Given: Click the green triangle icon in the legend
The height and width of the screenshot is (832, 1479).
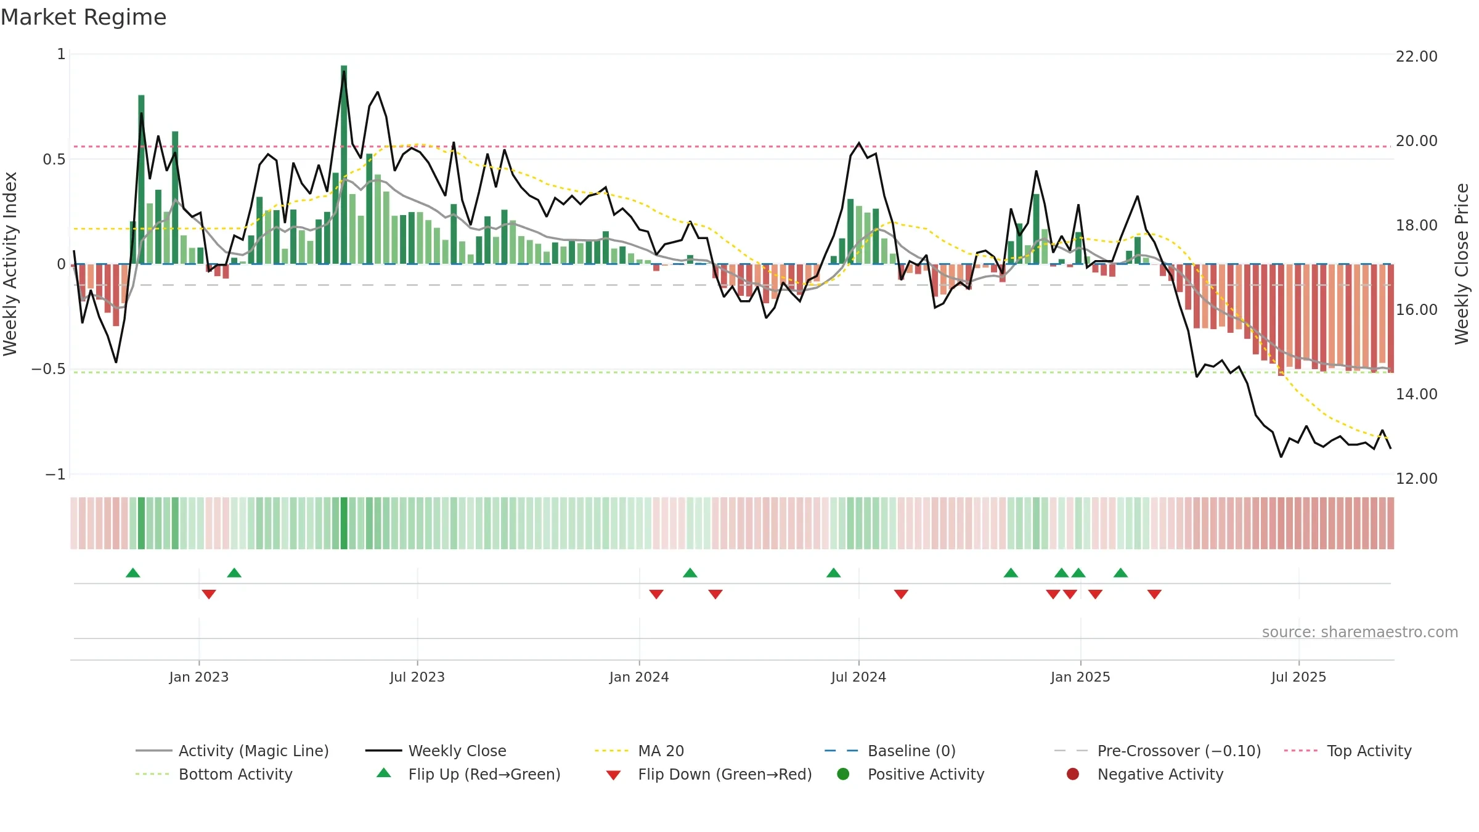Looking at the screenshot, I should point(384,773).
